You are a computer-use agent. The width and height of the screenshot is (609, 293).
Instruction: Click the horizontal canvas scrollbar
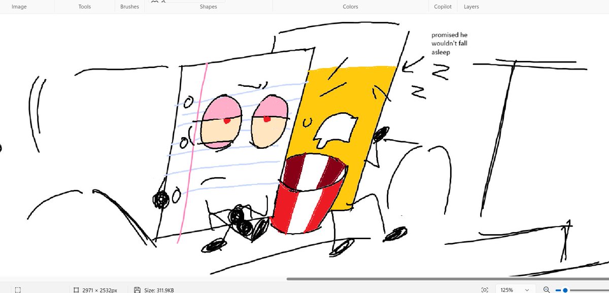coord(448,279)
